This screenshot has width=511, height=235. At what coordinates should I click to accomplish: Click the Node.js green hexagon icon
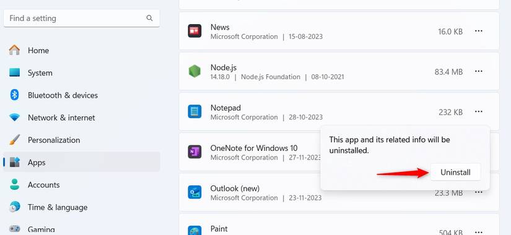pyautogui.click(x=194, y=71)
